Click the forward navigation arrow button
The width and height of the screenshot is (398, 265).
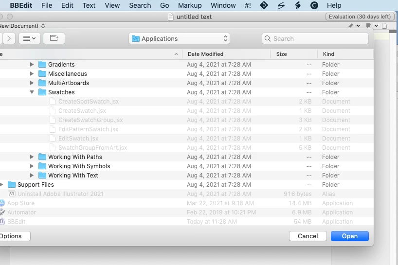click(9, 38)
